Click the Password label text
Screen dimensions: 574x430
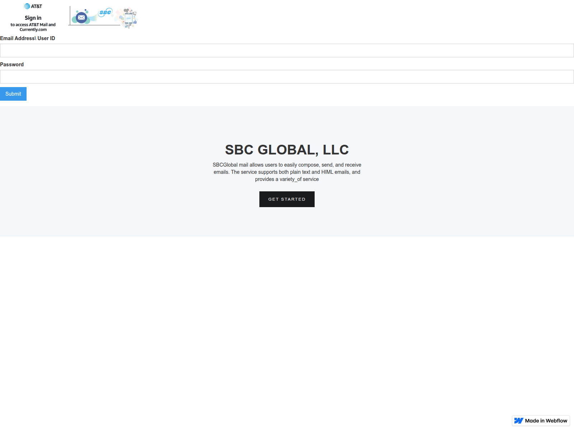point(12,64)
